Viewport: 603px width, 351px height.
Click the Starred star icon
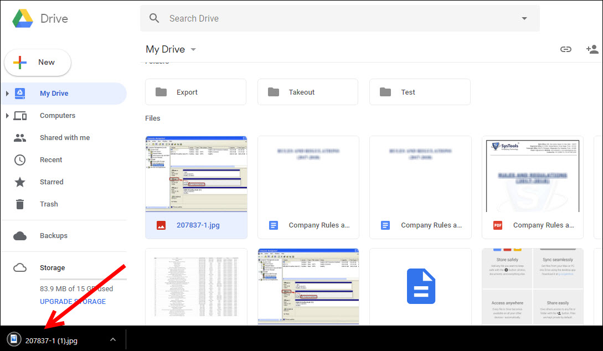pos(20,182)
